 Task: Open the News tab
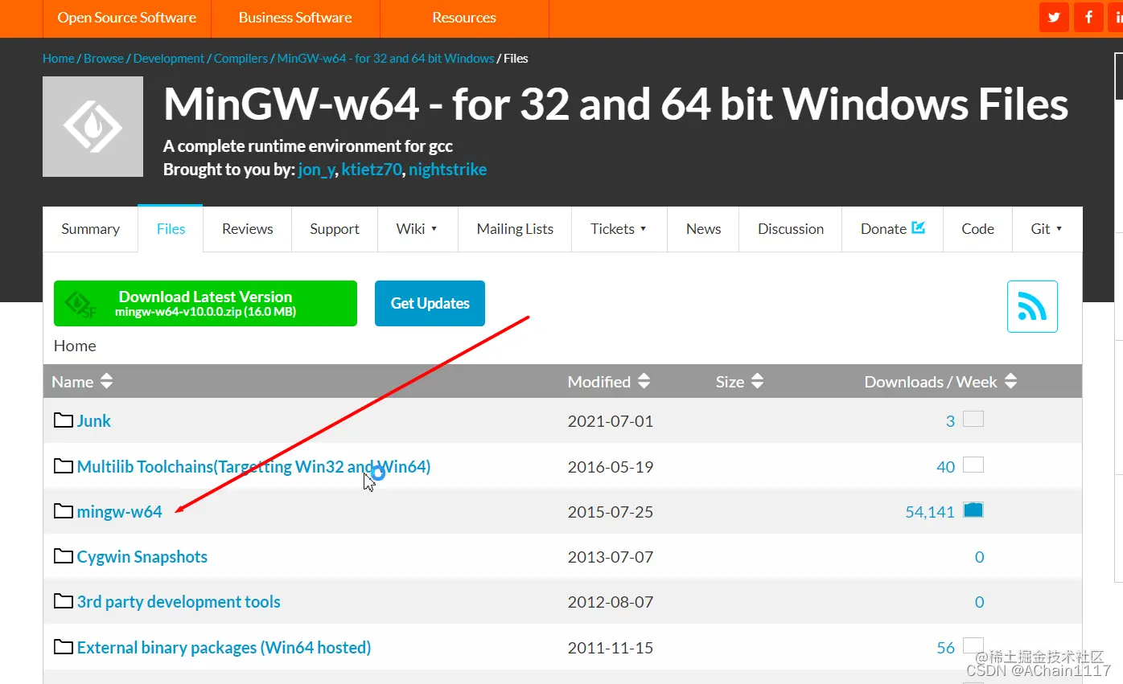point(703,229)
